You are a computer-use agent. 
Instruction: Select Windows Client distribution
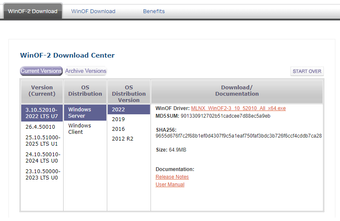[x=80, y=129]
